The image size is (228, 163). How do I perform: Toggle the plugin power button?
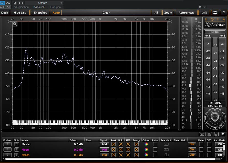pyautogui.click(x=2, y=3)
